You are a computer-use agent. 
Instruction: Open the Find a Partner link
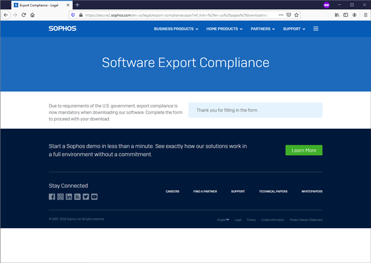pos(205,191)
